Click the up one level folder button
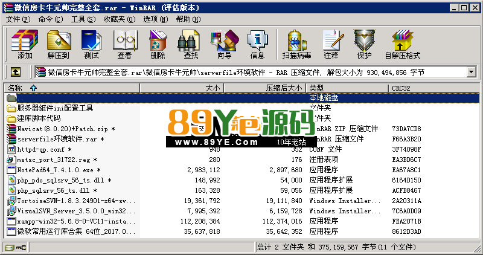The width and height of the screenshot is (483, 255). point(16,73)
